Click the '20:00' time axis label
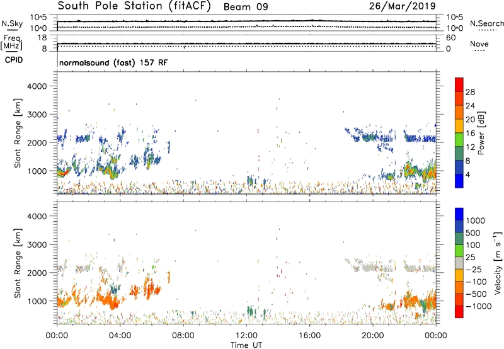The width and height of the screenshot is (504, 349). click(372, 336)
